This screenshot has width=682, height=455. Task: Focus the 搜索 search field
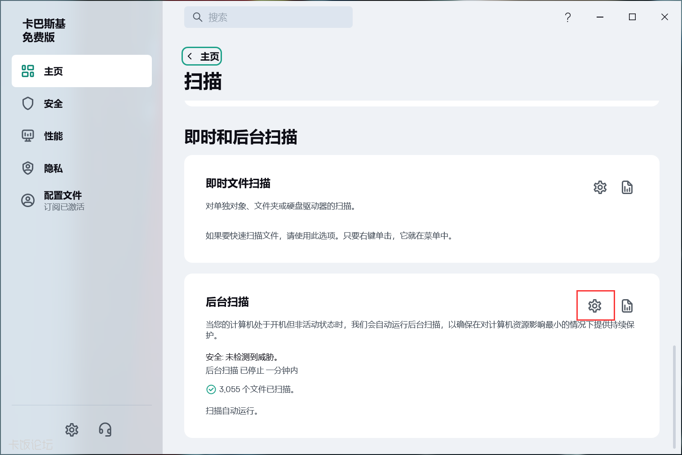[268, 17]
